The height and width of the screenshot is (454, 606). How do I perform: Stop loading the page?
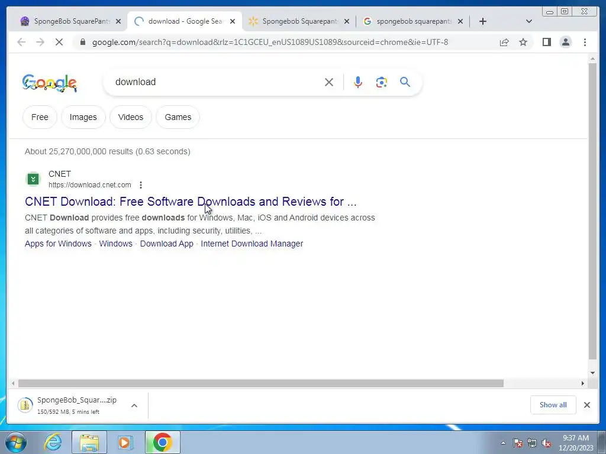(x=59, y=42)
